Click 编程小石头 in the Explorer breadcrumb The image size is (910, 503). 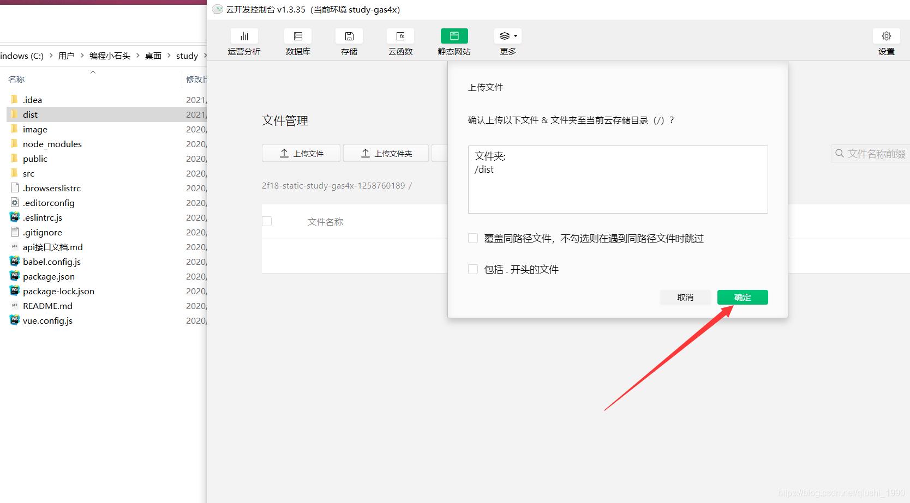click(x=110, y=56)
